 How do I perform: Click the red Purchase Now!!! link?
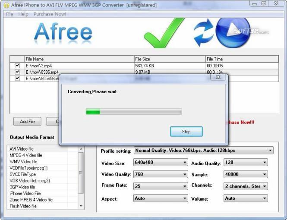tap(241, 123)
